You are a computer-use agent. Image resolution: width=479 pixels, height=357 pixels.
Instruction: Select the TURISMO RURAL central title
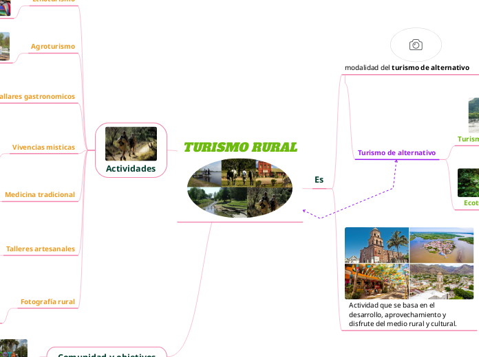tap(240, 147)
